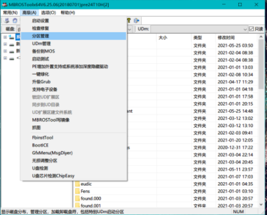
Task: Click the file list scrollbar up arrow
Action: pyautogui.click(x=261, y=37)
